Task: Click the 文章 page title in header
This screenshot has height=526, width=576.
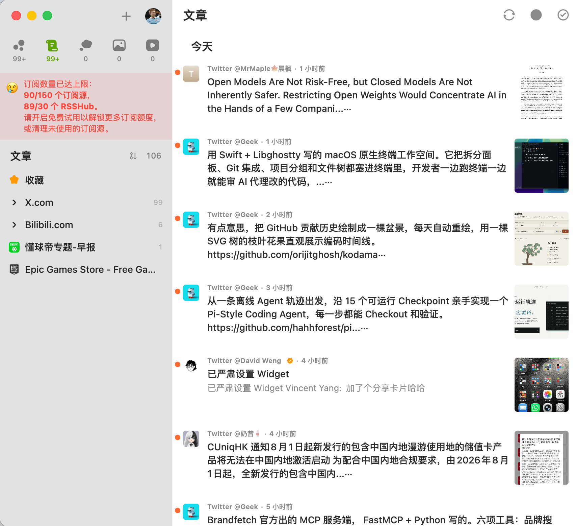Action: [195, 15]
